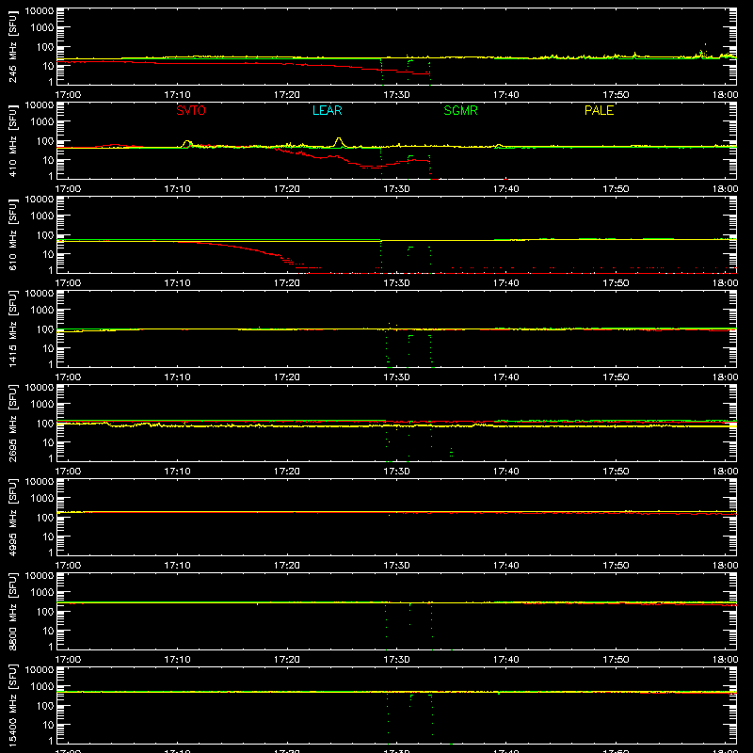The image size is (753, 753).
Task: Click the 100 y-tick label on 610 MHz plot
Action: pos(45,235)
